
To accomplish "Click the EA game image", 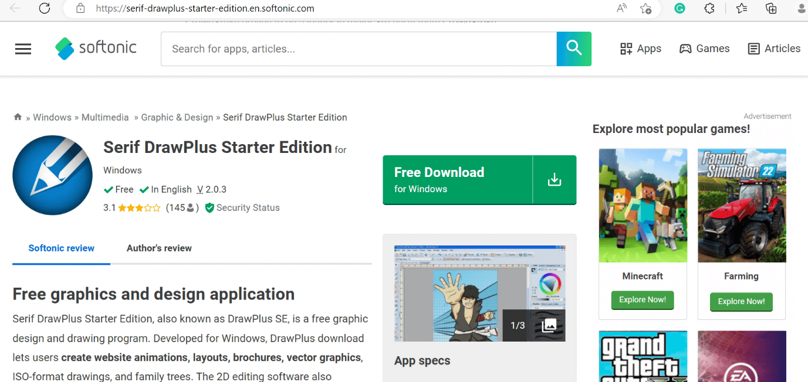I will [742, 356].
